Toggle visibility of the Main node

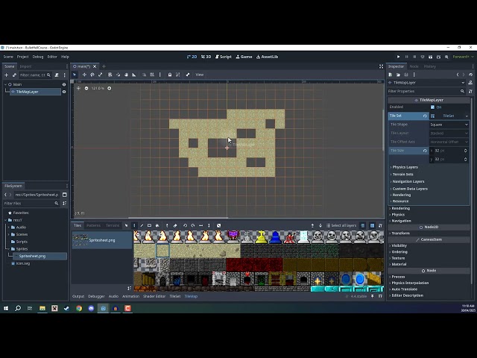click(x=64, y=84)
